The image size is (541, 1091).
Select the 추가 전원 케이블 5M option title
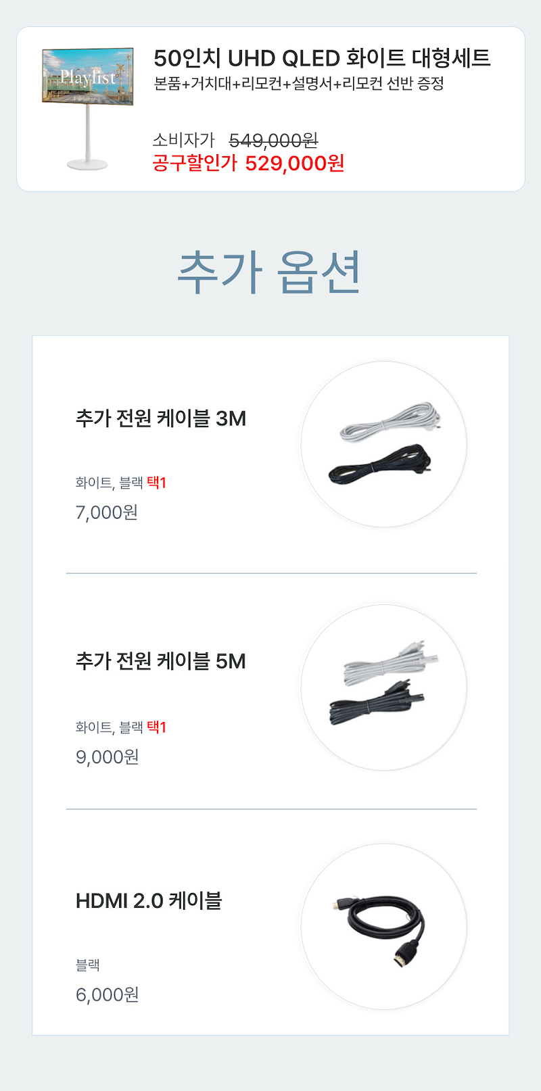(161, 661)
